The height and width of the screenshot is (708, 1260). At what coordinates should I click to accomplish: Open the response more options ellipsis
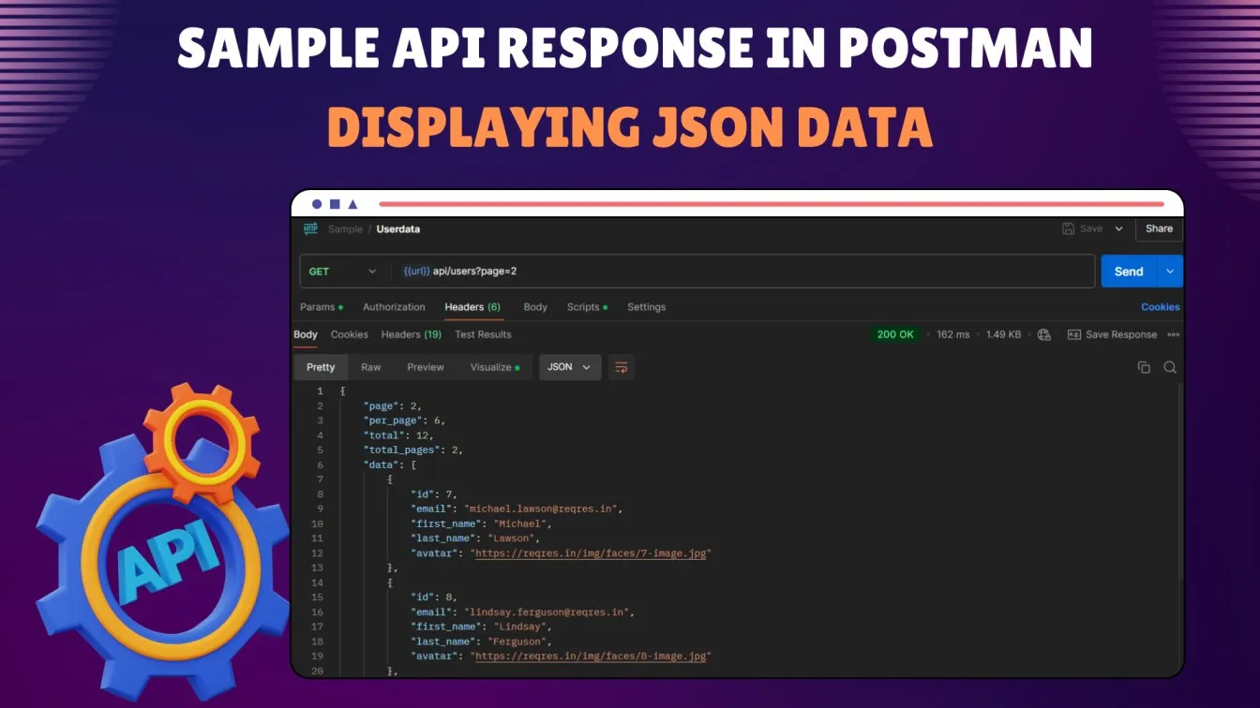(1173, 334)
